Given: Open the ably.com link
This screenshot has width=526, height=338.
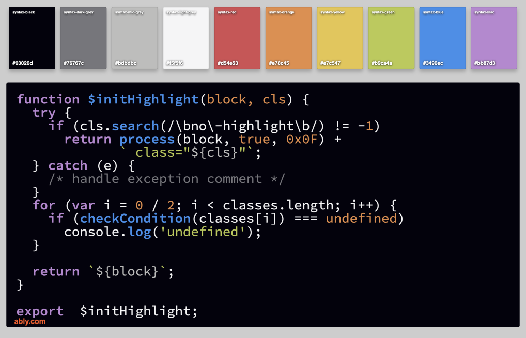Looking at the screenshot, I should point(29,321).
